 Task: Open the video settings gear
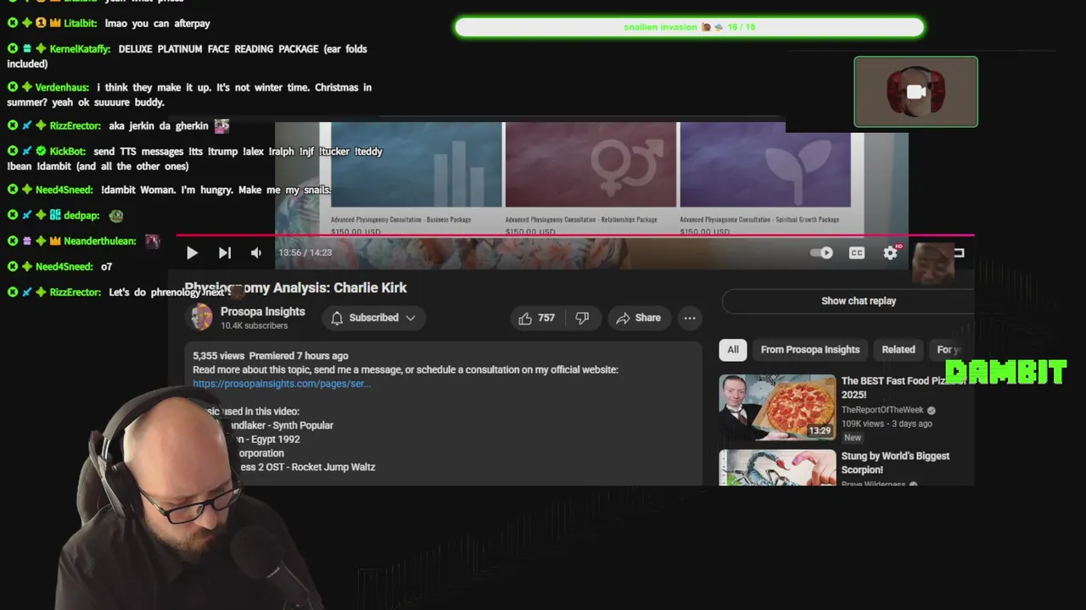(x=890, y=252)
